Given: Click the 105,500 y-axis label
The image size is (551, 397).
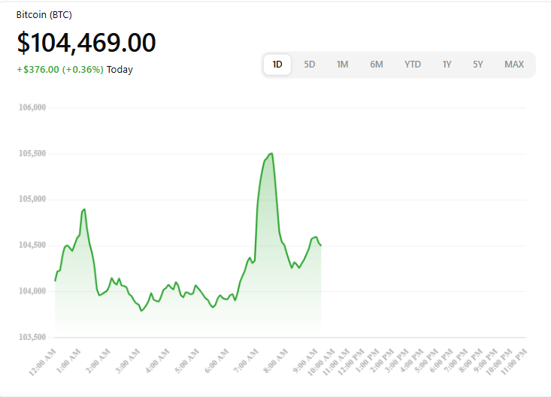Looking at the screenshot, I should click(32, 154).
